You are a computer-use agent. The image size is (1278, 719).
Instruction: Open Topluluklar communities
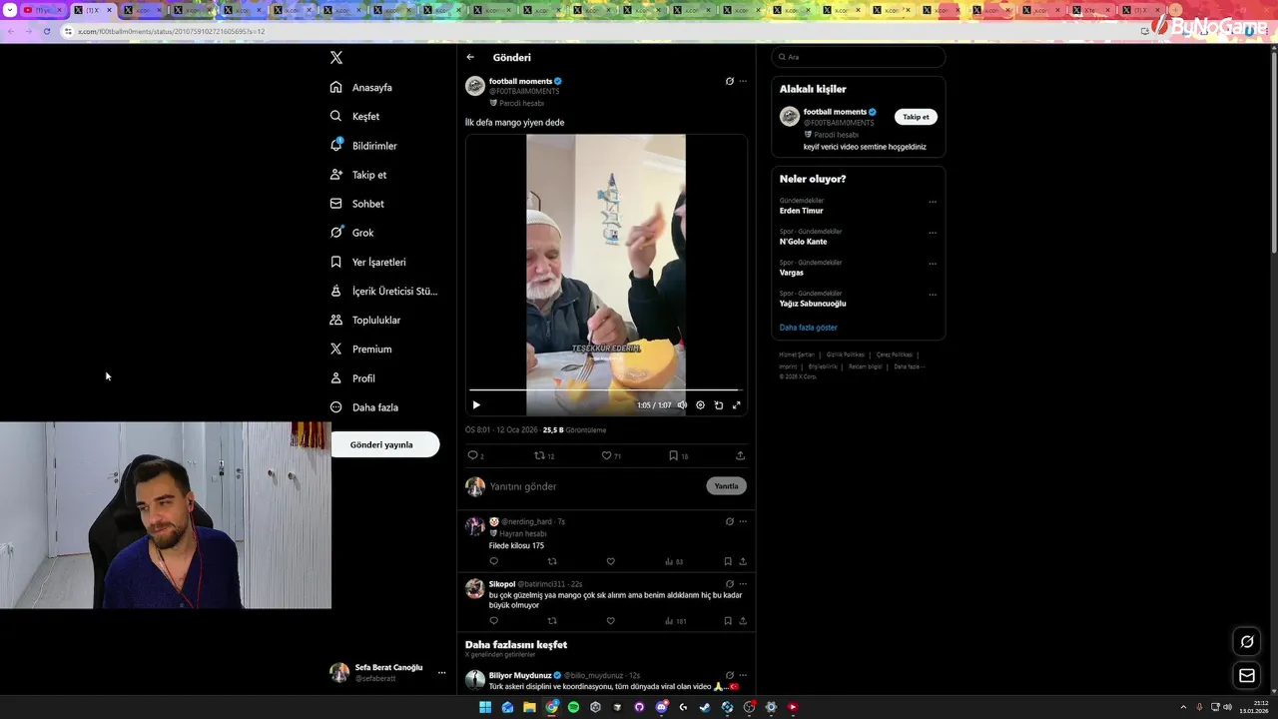[365, 320]
